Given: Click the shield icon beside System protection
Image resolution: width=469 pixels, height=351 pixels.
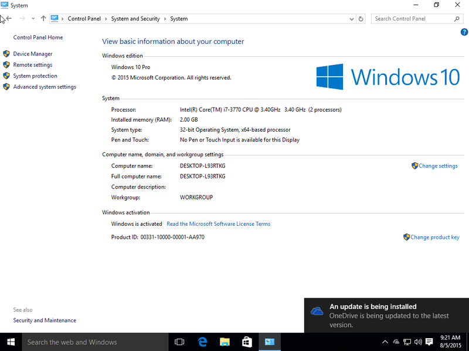Looking at the screenshot, I should click(6, 76).
